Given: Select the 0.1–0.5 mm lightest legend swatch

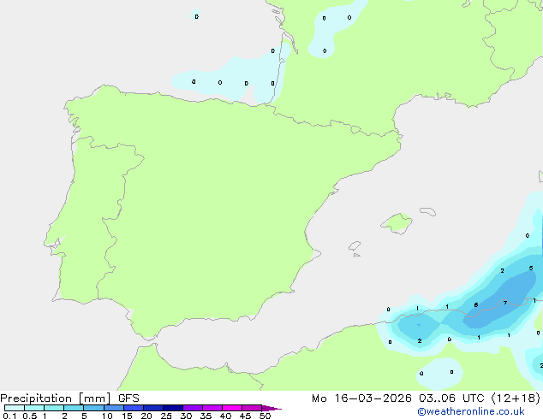Looking at the screenshot, I should [15, 408].
